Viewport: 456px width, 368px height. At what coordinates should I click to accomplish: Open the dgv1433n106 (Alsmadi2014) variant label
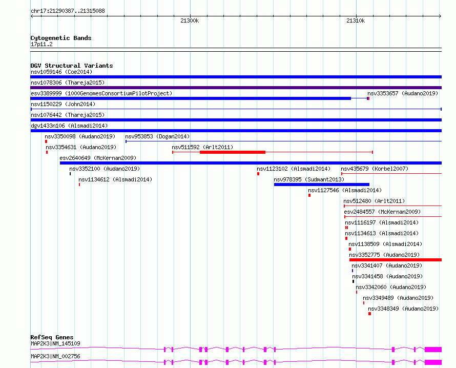[69, 126]
